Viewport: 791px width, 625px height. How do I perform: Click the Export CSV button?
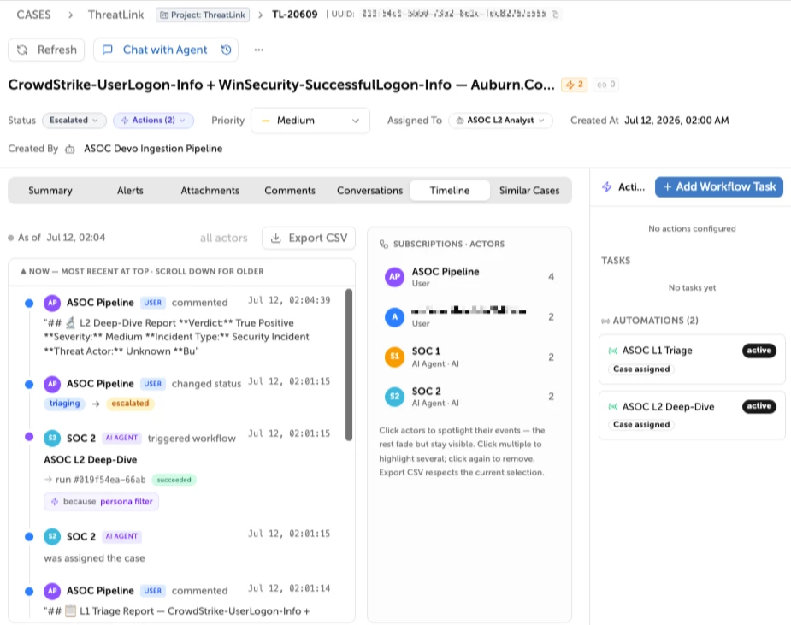coord(309,238)
